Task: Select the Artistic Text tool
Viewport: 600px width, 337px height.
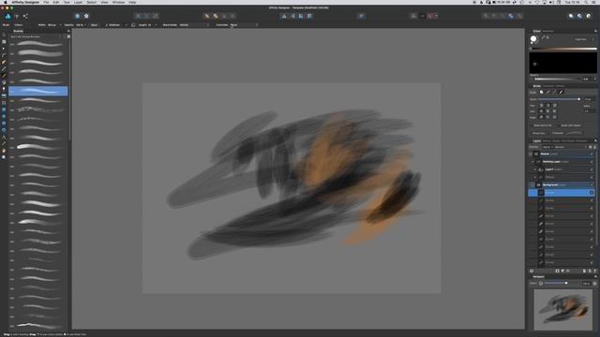Action: [x=4, y=137]
